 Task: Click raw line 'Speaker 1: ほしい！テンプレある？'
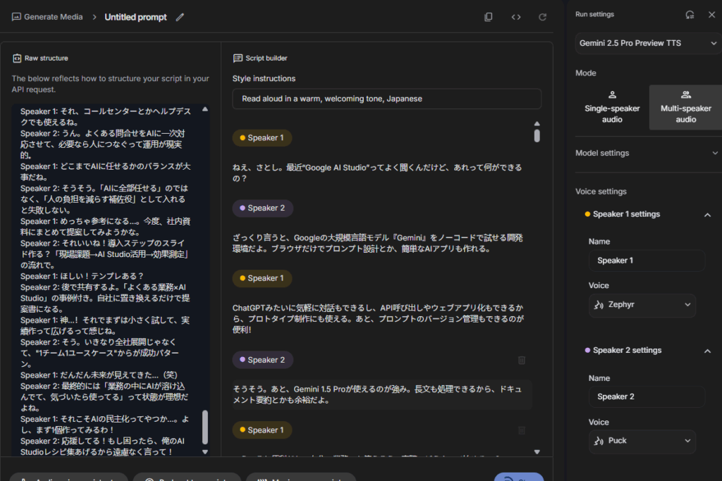(82, 276)
